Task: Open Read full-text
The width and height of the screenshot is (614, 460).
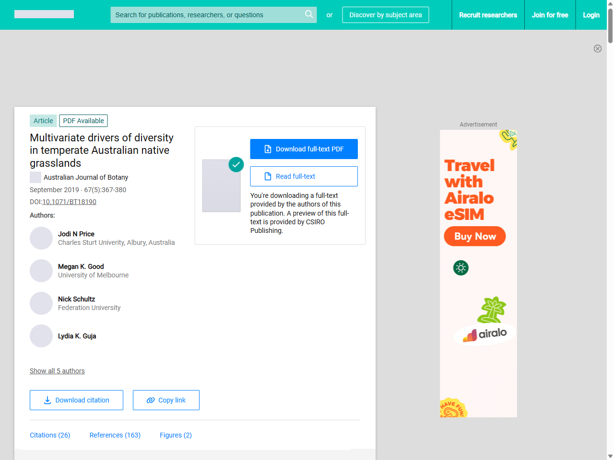Action: (304, 176)
